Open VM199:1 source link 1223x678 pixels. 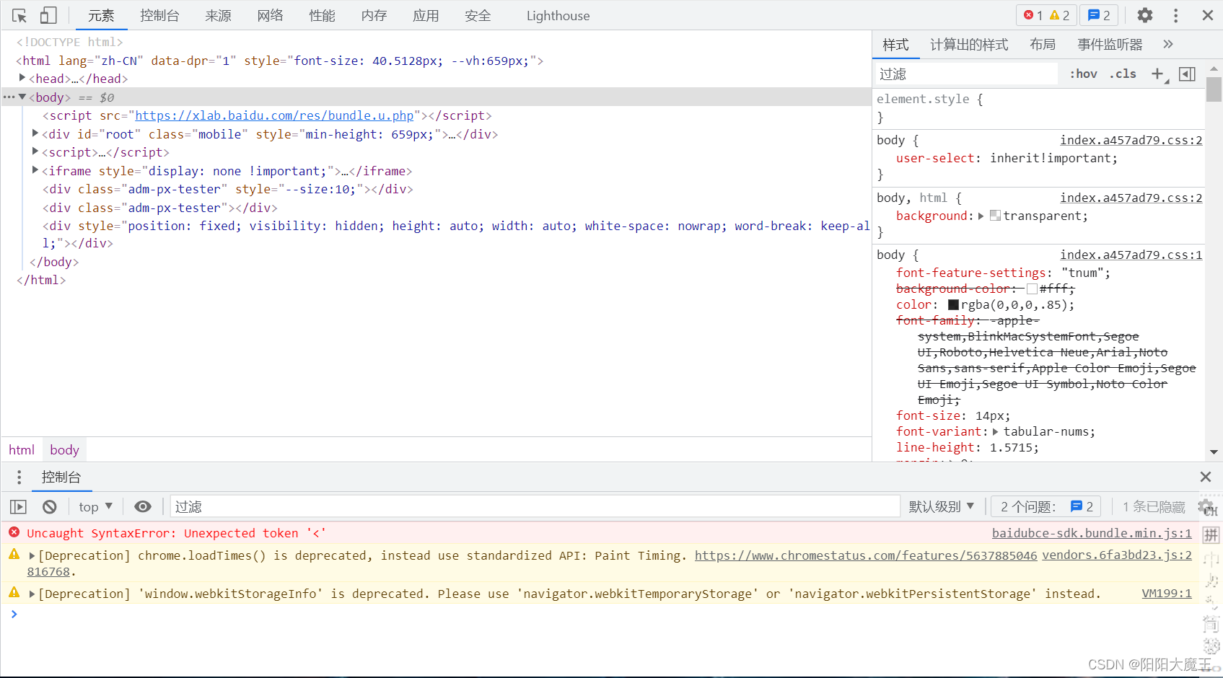1167,594
